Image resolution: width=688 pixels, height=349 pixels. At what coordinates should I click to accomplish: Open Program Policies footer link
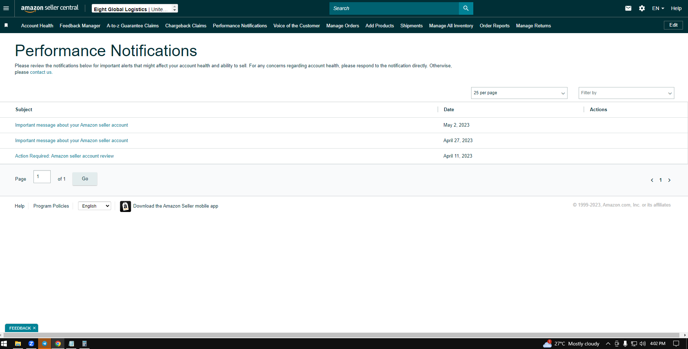click(51, 206)
